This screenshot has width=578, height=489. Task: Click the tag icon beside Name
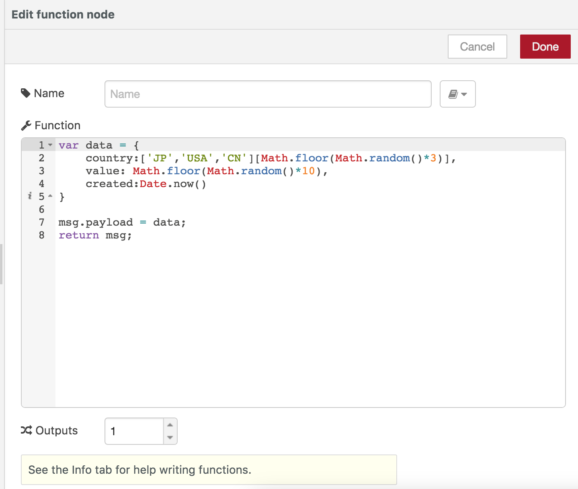pyautogui.click(x=26, y=93)
